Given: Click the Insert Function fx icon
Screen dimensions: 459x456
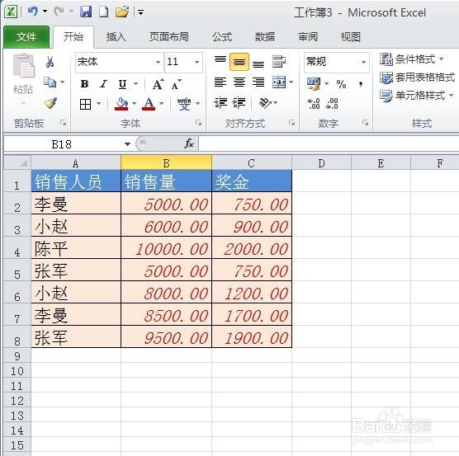Looking at the screenshot, I should [x=189, y=143].
